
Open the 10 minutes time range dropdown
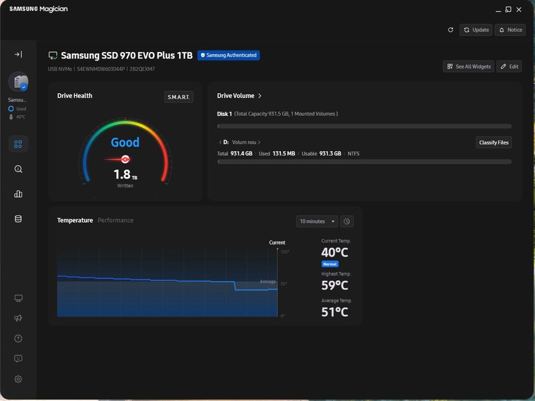[x=317, y=221]
